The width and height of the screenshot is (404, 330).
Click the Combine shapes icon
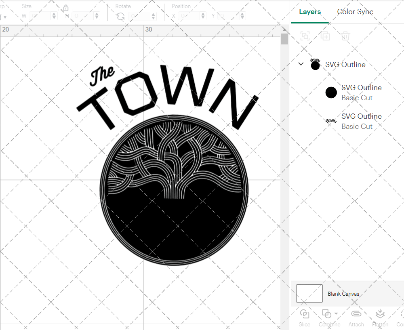coord(326,314)
